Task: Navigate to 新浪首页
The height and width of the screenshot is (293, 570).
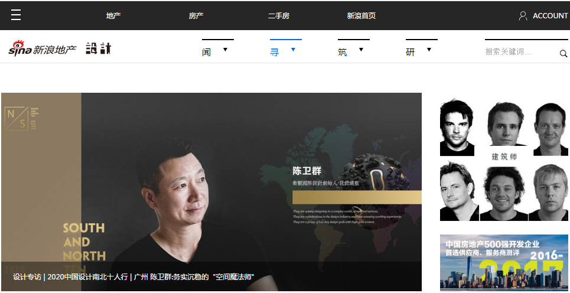Action: (361, 16)
